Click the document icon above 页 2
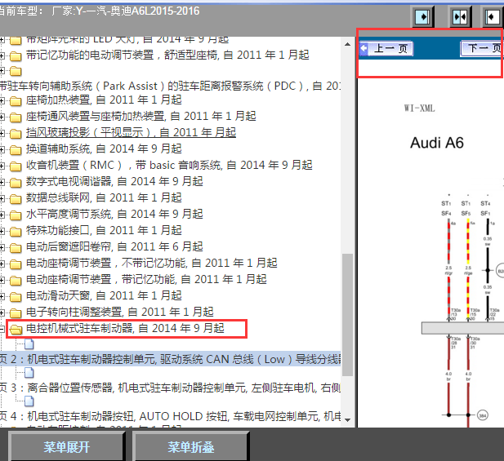Viewport: 504px width, 461px height. (x=29, y=344)
